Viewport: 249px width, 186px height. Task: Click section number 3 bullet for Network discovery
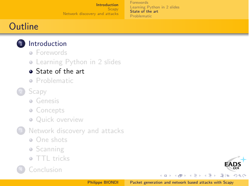21,131
